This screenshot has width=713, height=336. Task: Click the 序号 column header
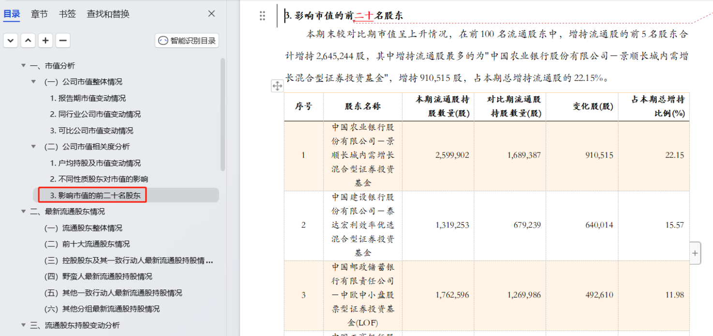[x=303, y=107]
